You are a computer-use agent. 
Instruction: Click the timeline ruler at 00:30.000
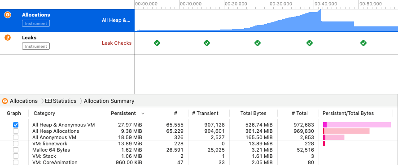click(280, 4)
